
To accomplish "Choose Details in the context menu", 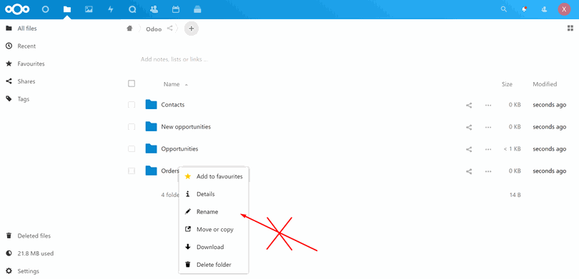I will pyautogui.click(x=214, y=194).
